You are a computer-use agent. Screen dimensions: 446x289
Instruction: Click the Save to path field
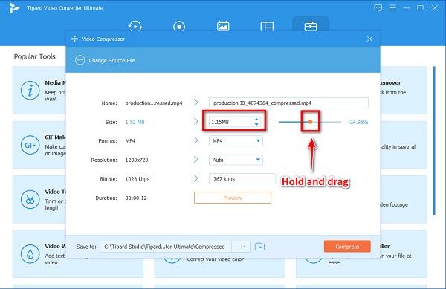(166, 247)
